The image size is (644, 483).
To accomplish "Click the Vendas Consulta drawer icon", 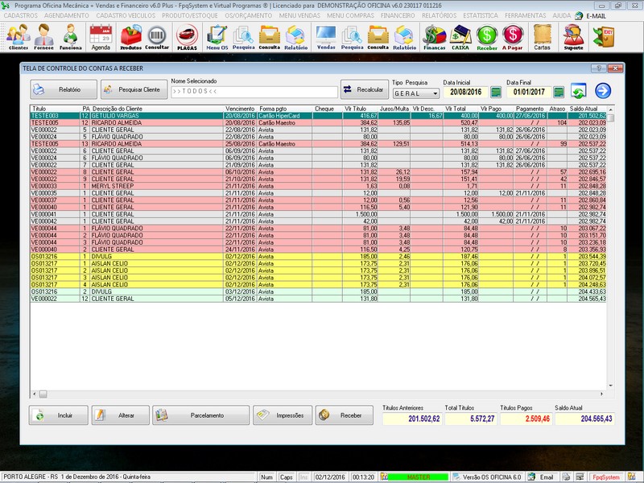I will (x=378, y=37).
